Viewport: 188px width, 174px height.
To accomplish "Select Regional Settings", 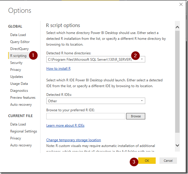I will click(24, 131).
